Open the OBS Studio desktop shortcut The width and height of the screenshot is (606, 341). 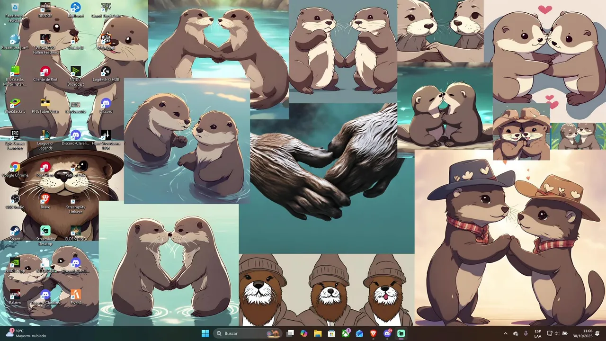[x=15, y=201]
